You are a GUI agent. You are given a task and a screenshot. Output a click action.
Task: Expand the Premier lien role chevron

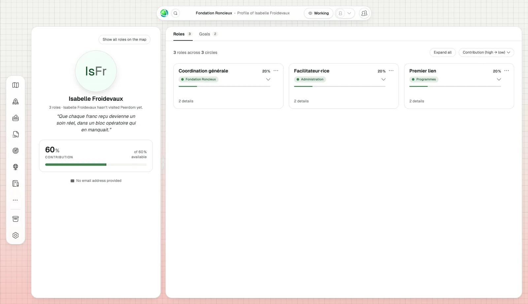499,79
